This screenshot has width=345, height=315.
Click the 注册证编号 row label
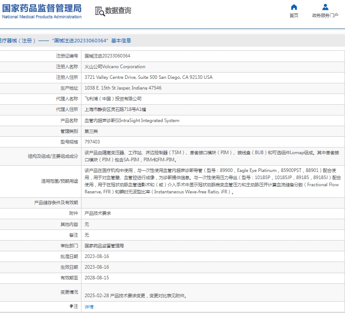click(67, 56)
